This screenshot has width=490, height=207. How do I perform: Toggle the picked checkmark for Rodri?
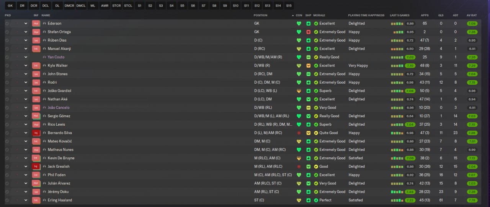7,82
